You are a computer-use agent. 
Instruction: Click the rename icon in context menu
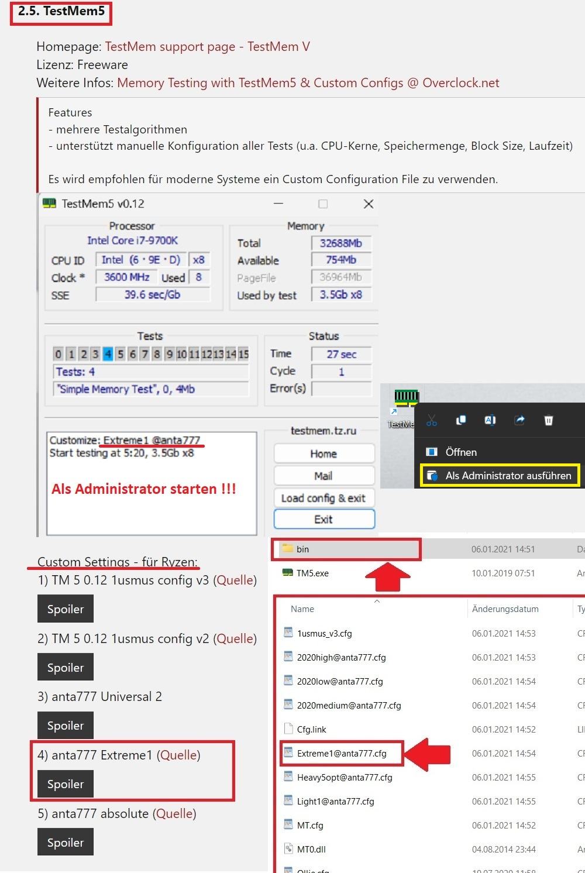[x=490, y=420]
